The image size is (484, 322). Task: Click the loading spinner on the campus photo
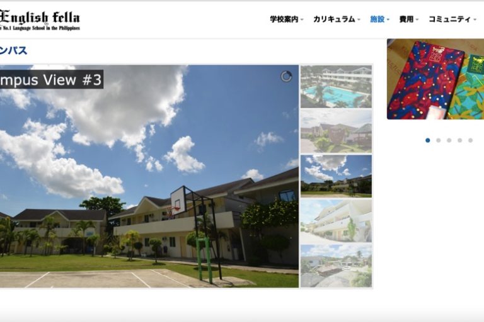[x=286, y=76]
